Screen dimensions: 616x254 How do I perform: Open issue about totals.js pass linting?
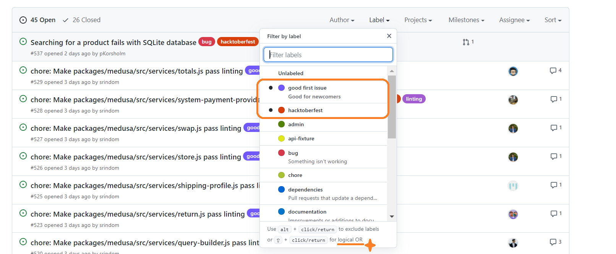click(136, 71)
